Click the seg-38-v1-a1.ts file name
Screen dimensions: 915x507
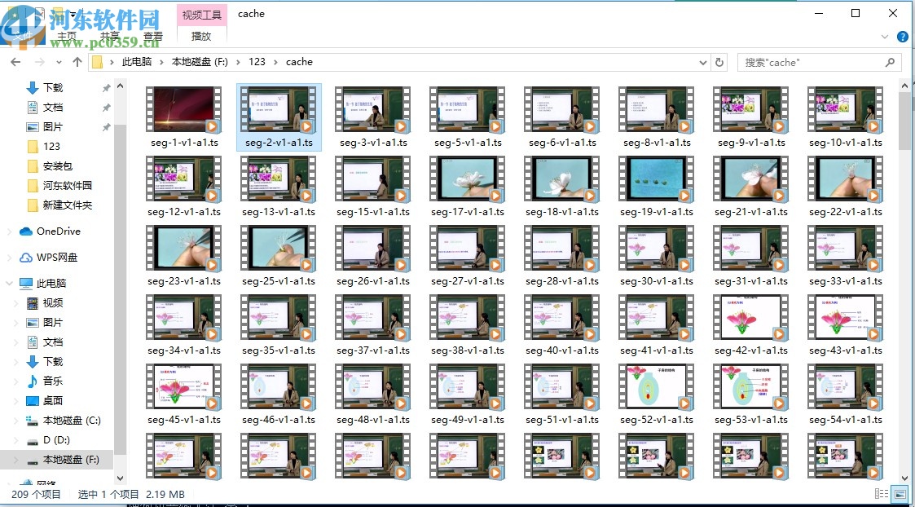468,351
